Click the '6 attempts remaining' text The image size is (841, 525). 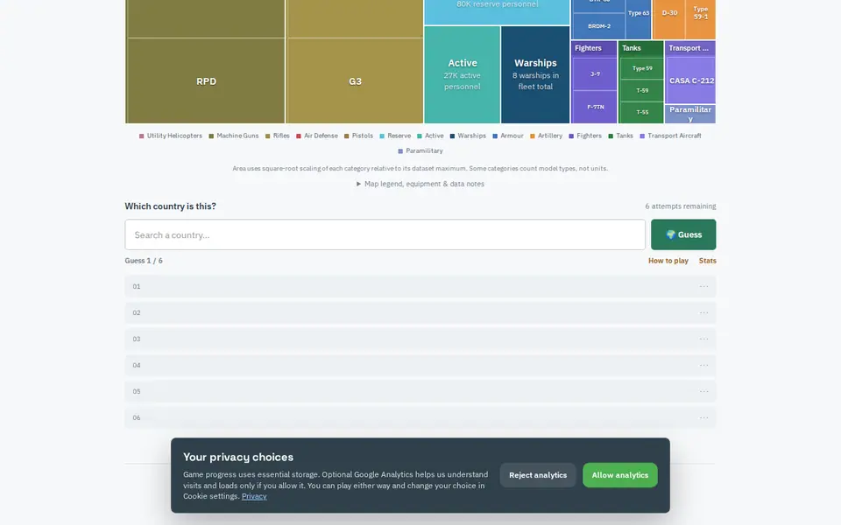(680, 206)
